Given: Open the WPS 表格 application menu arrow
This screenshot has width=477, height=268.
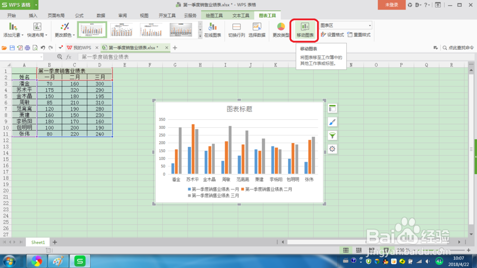Looking at the screenshot, I should pos(36,5).
